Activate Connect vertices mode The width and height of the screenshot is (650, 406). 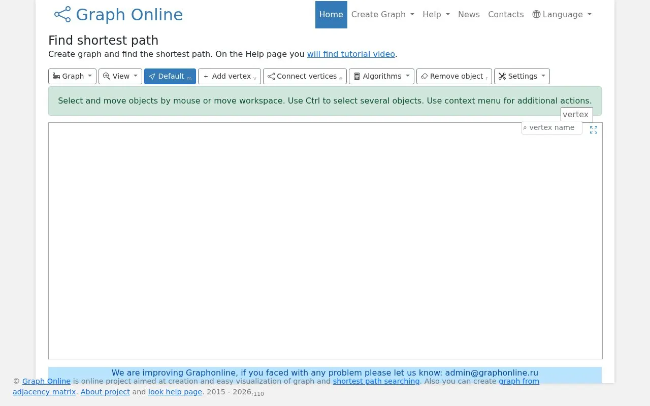[305, 76]
